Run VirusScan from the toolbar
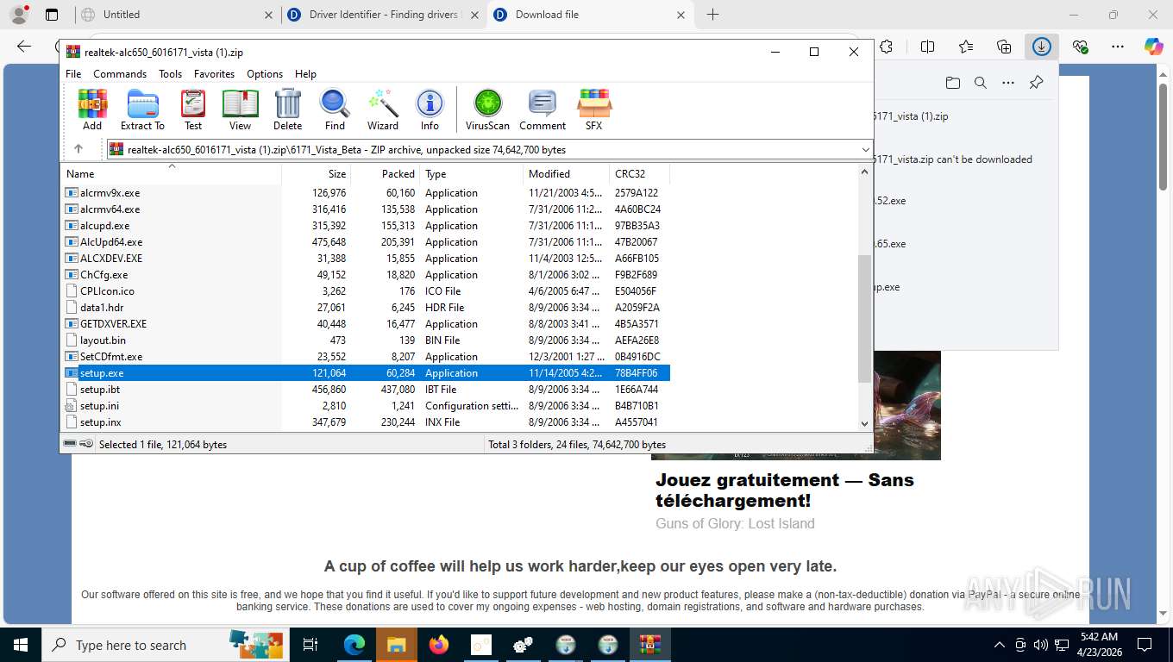The width and height of the screenshot is (1173, 662). point(487,109)
